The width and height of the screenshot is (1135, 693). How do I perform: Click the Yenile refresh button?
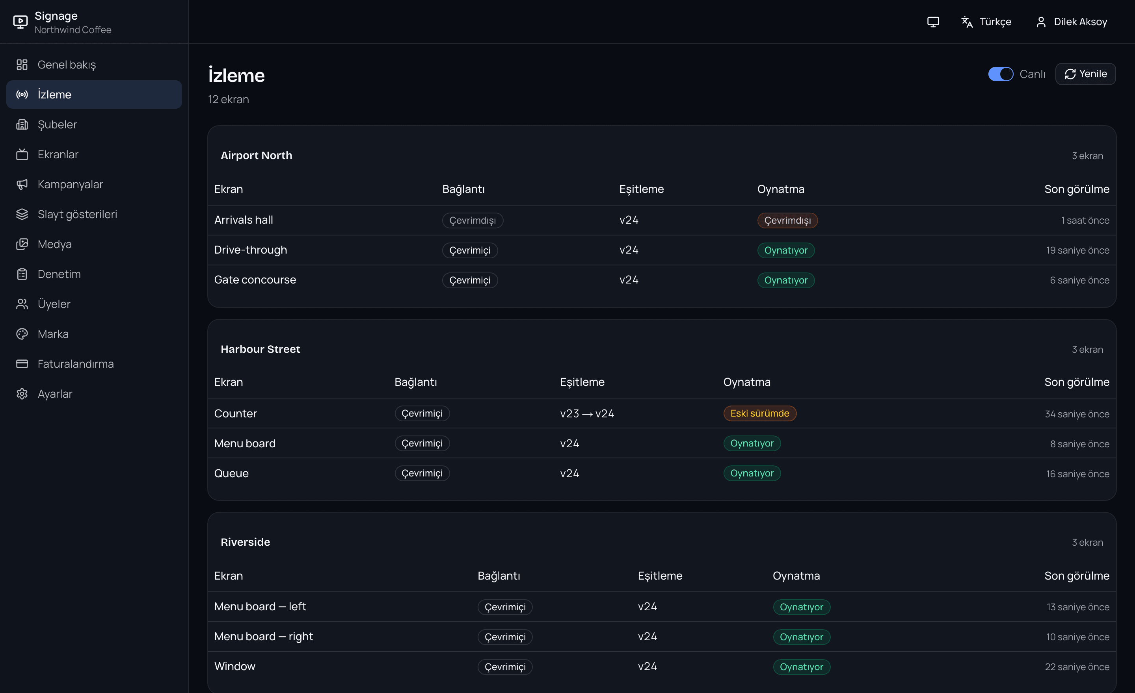pyautogui.click(x=1085, y=74)
